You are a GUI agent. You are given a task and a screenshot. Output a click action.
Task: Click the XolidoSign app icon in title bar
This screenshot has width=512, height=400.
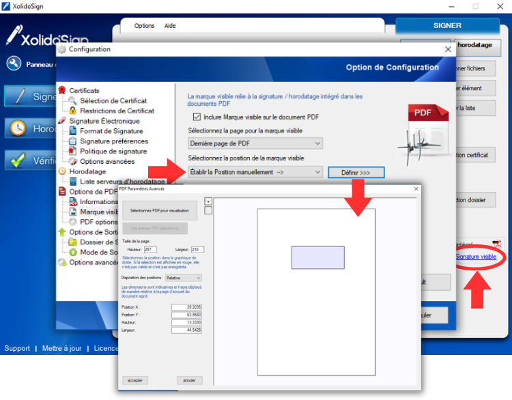pyautogui.click(x=5, y=6)
